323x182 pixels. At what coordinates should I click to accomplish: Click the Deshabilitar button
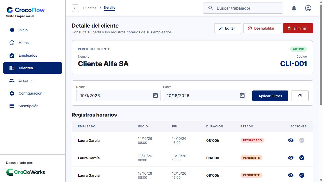coord(262,28)
